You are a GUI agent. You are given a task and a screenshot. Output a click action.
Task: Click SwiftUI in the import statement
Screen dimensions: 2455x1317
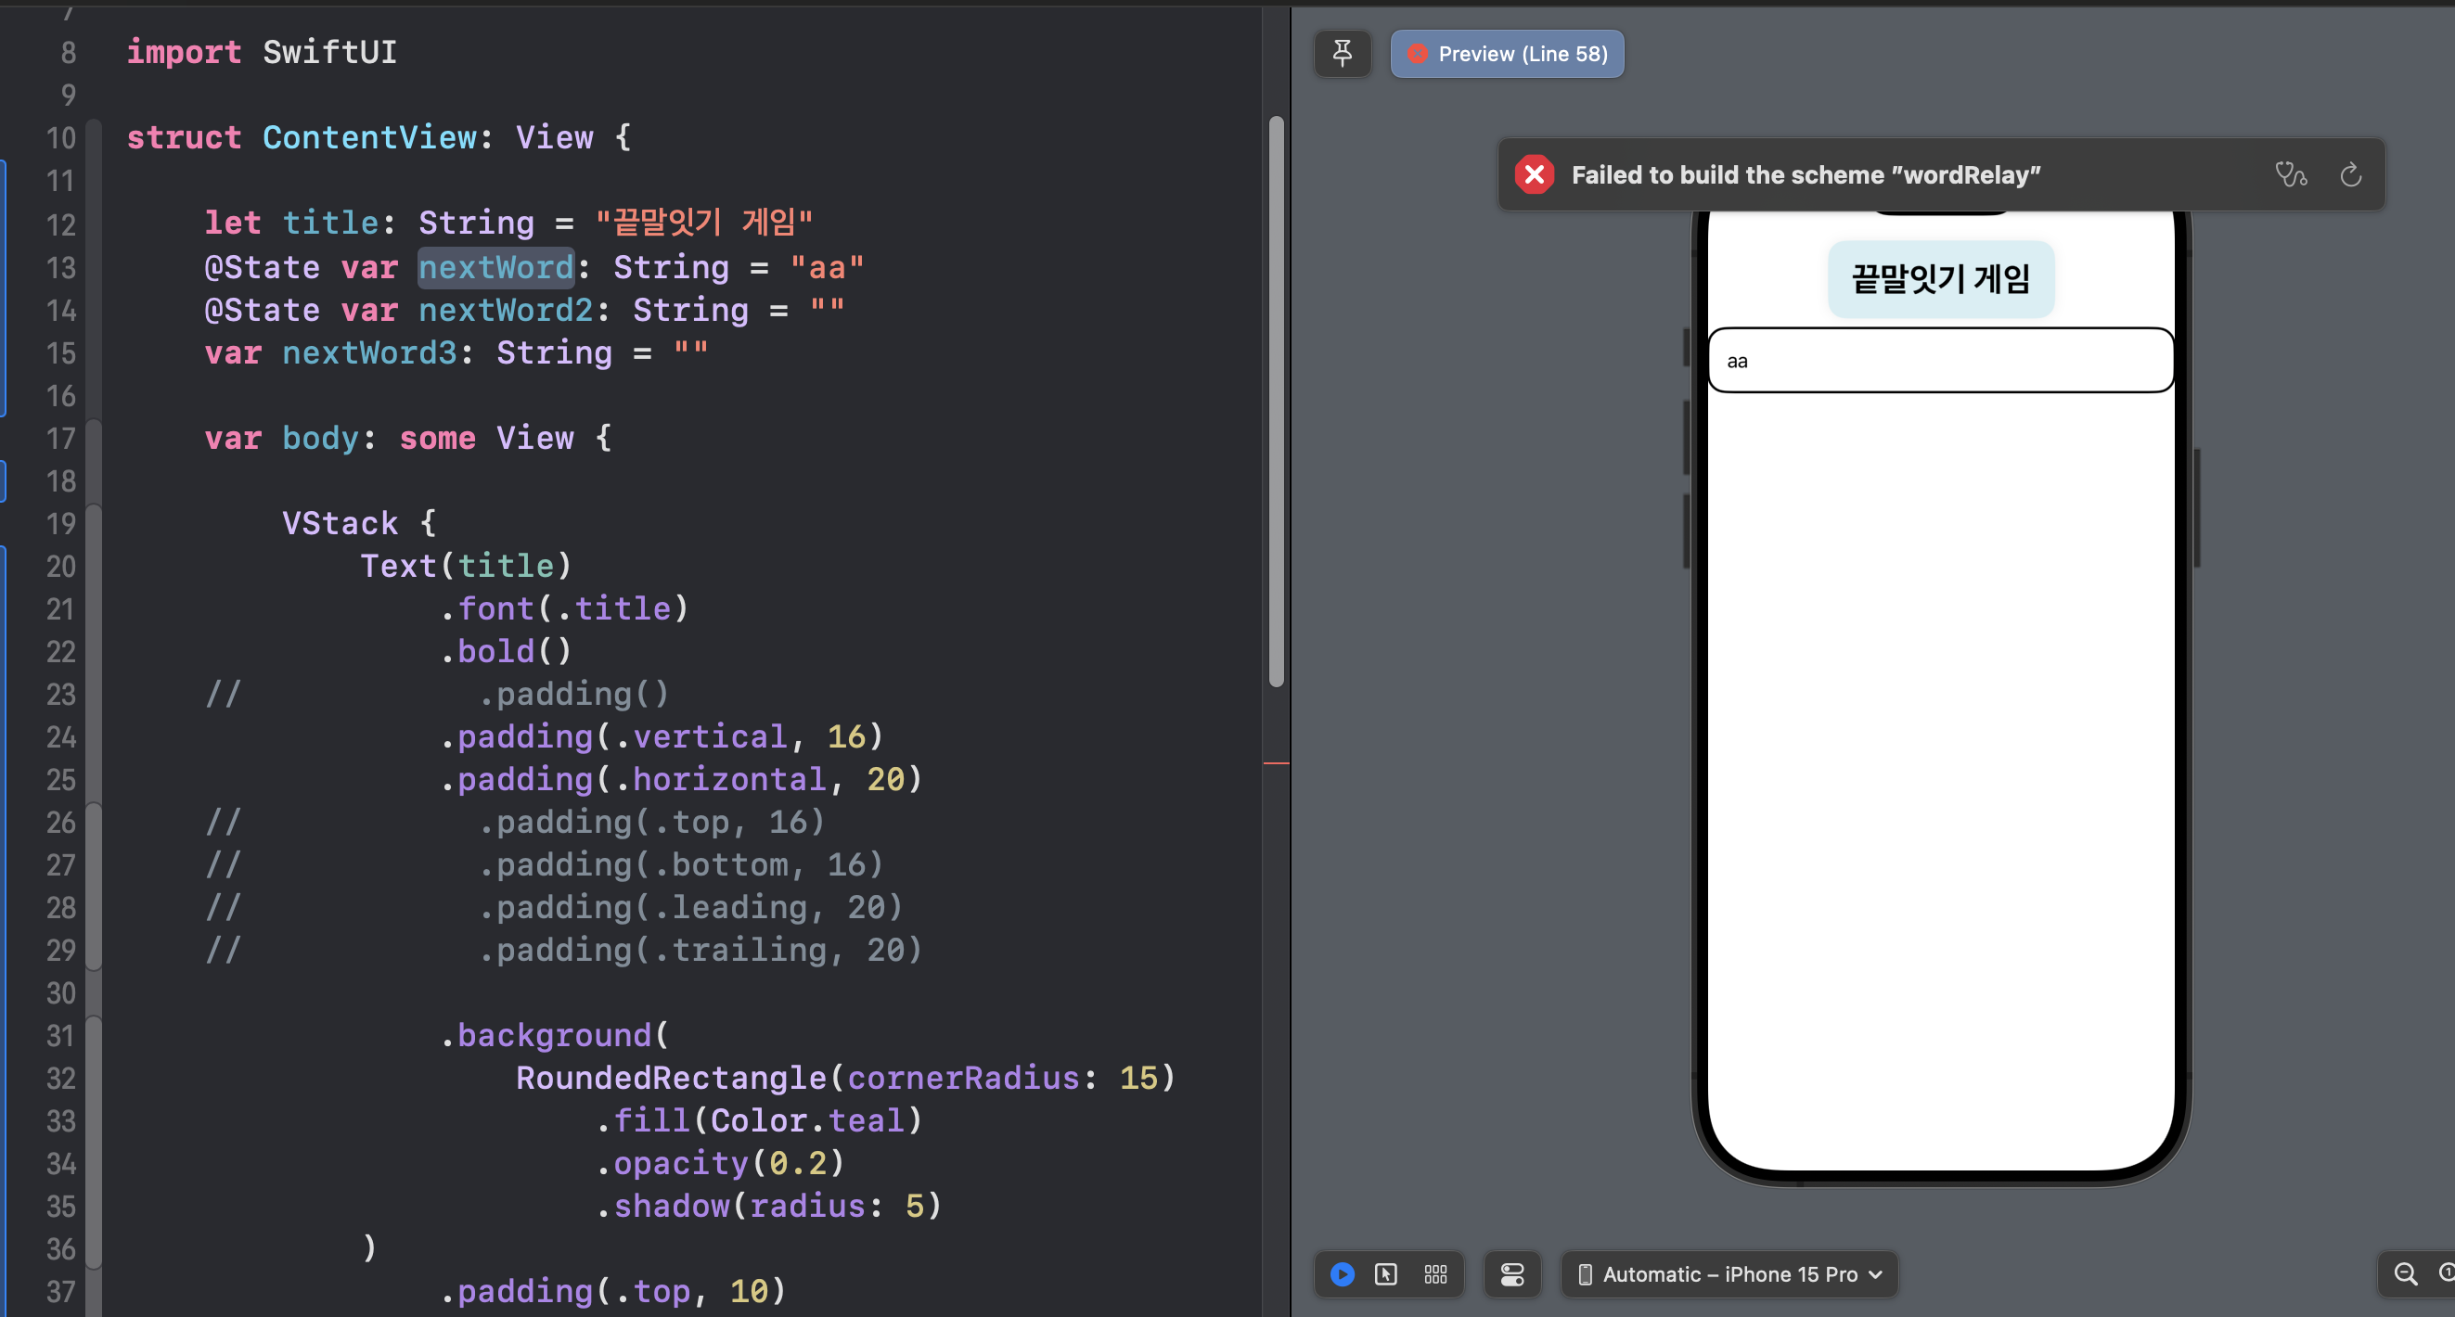pos(329,53)
